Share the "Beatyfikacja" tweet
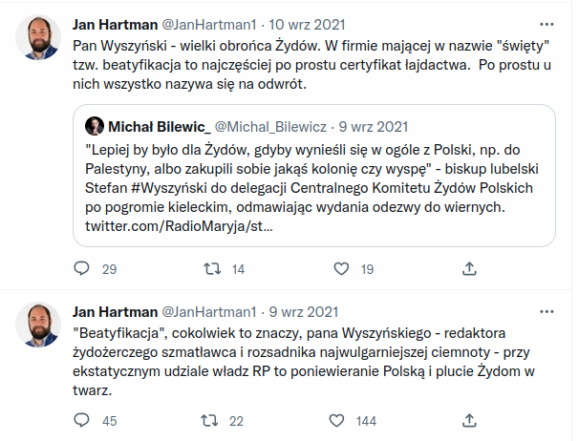Image resolution: width=579 pixels, height=441 pixels. pyautogui.click(x=470, y=420)
